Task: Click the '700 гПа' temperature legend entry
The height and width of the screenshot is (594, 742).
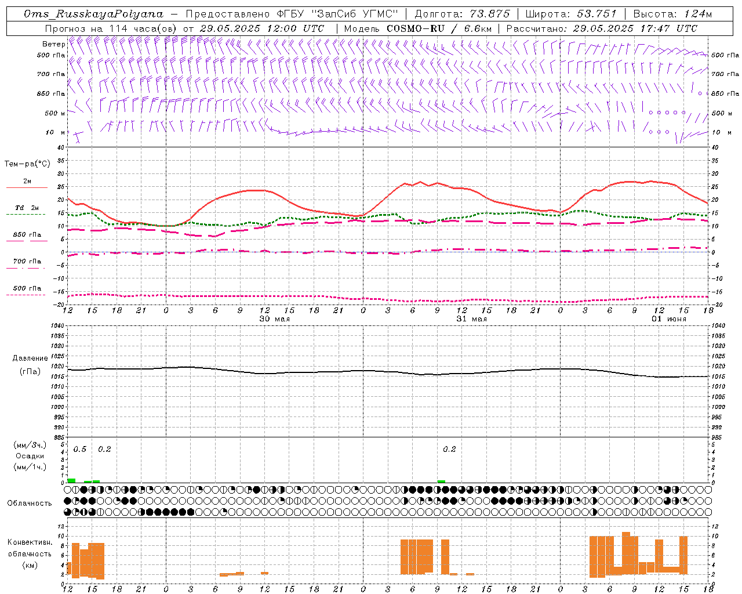Action: (x=27, y=261)
